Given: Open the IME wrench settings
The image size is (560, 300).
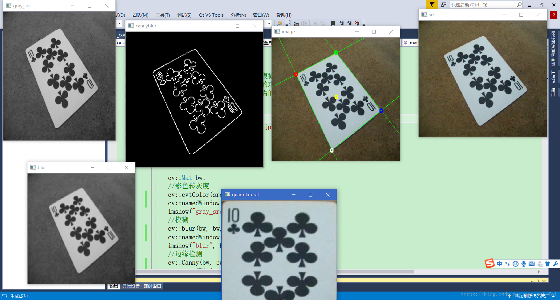Looking at the screenshot, I should coord(556,264).
